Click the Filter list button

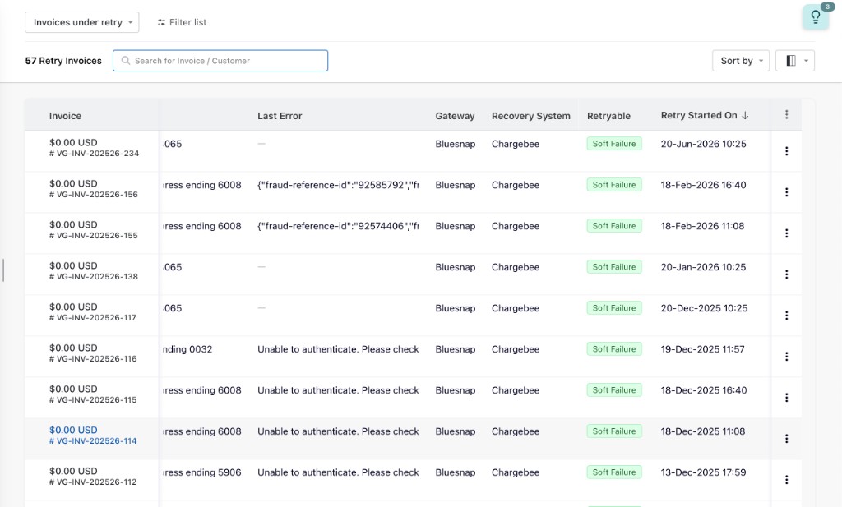pyautogui.click(x=182, y=22)
